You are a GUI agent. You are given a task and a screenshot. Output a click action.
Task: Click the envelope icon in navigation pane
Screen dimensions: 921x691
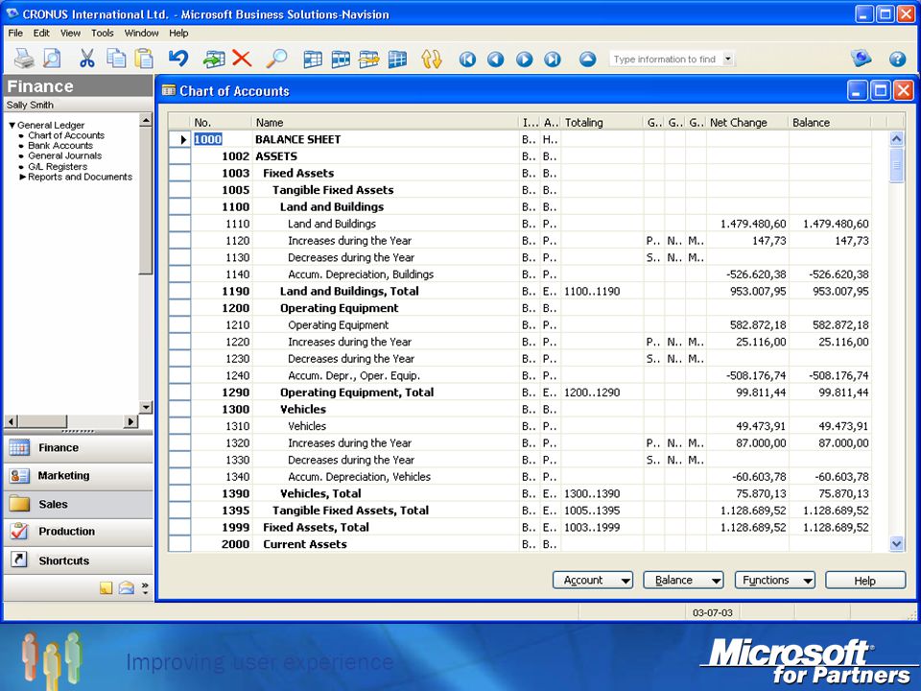[x=127, y=587]
